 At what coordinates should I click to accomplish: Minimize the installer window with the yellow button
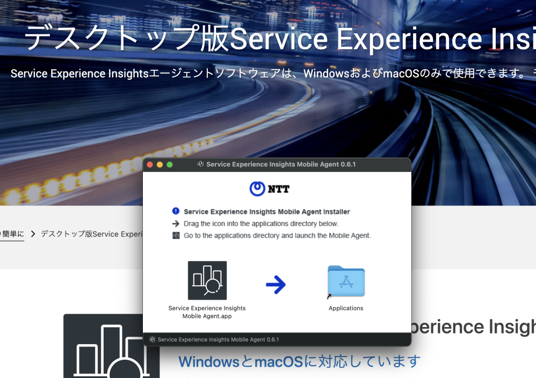coord(160,165)
